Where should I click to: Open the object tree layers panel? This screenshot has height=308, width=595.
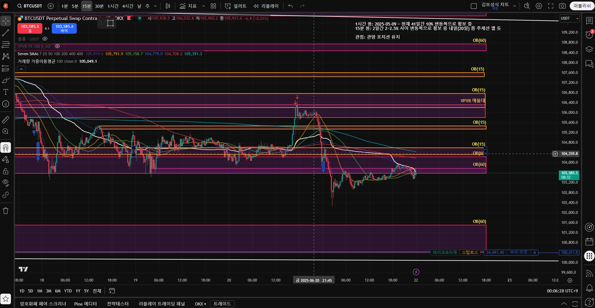point(589,49)
